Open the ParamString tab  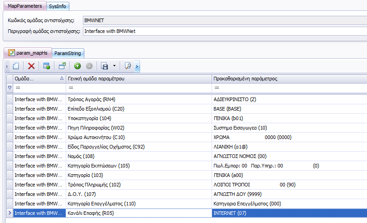click(68, 53)
